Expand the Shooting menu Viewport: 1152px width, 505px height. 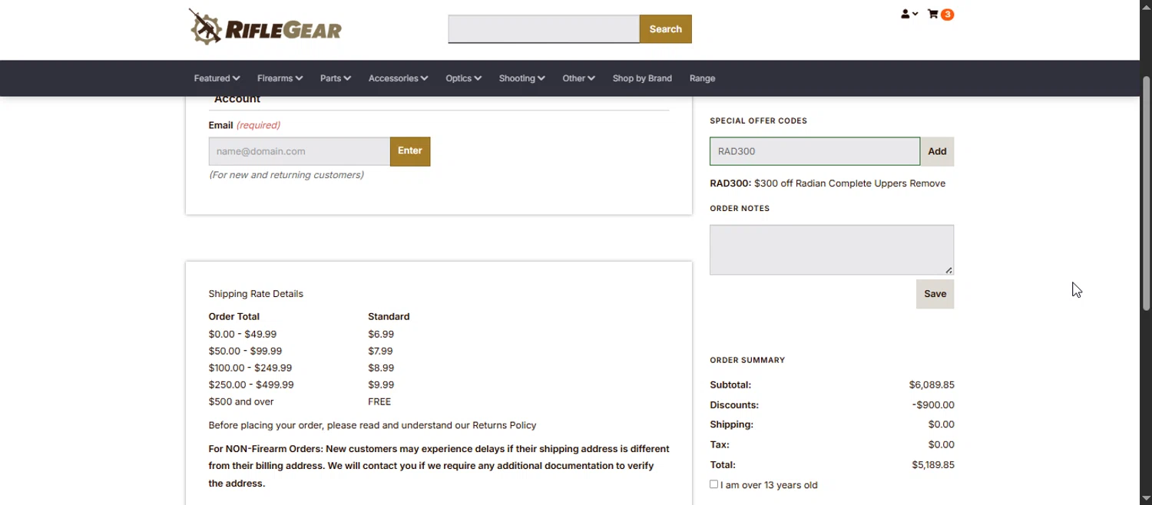click(521, 78)
